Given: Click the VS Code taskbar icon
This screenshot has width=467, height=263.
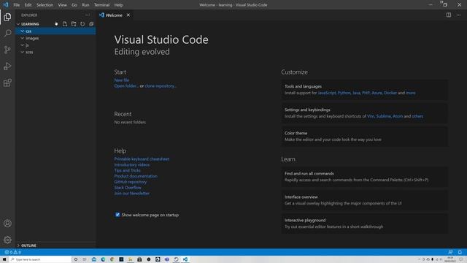Looking at the screenshot, I should coord(185,259).
